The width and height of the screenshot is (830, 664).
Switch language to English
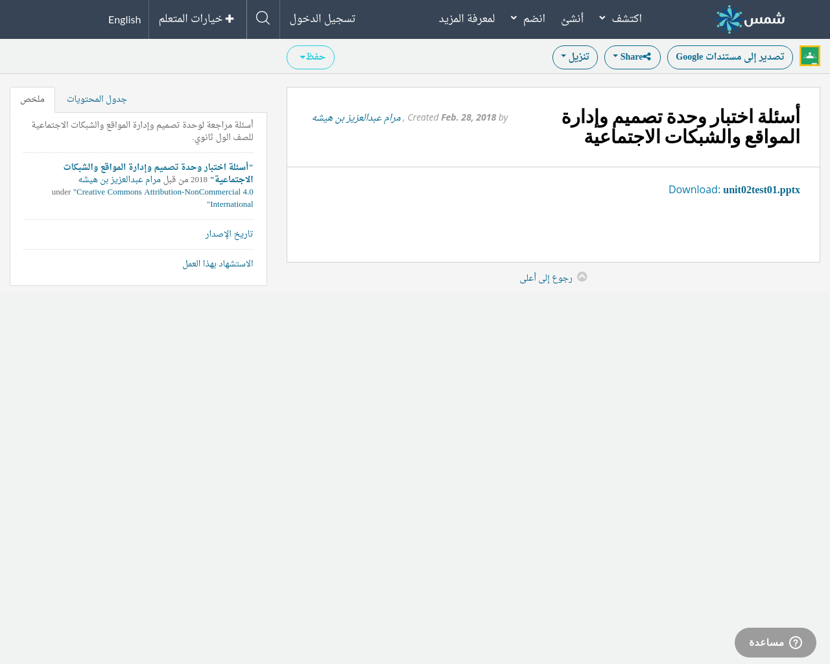click(x=124, y=19)
